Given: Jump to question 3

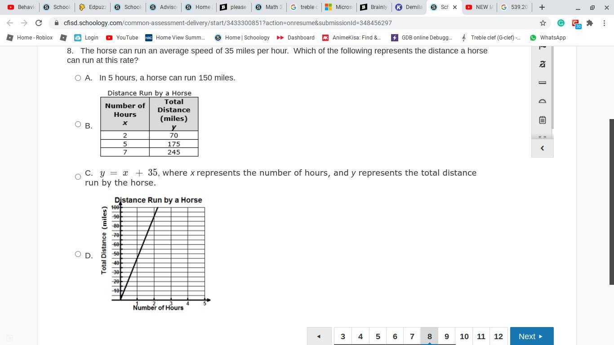Looking at the screenshot, I should [x=343, y=336].
